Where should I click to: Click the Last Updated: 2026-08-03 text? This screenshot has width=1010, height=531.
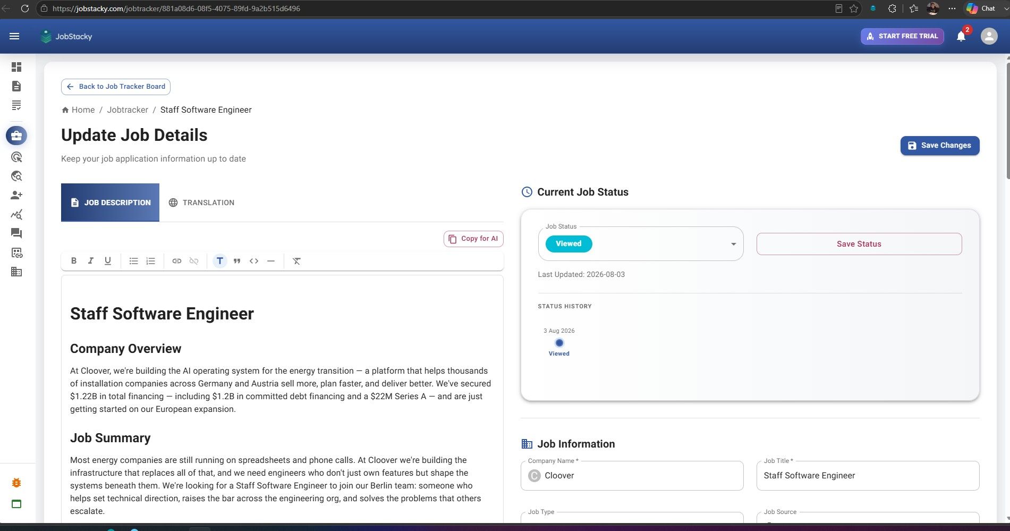(x=581, y=275)
